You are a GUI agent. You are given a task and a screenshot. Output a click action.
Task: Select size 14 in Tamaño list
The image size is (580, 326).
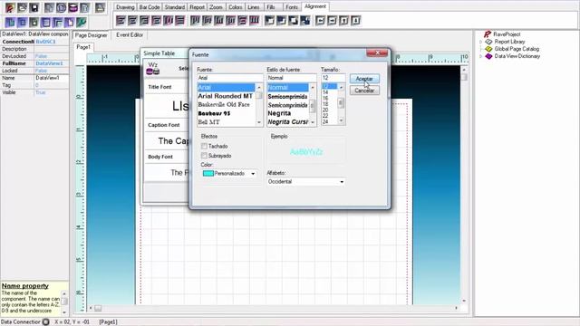[325, 92]
